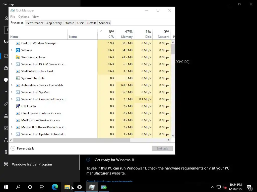The height and width of the screenshot is (192, 257).
Task: Switch to Settings app on taskbar
Action: tap(80, 187)
